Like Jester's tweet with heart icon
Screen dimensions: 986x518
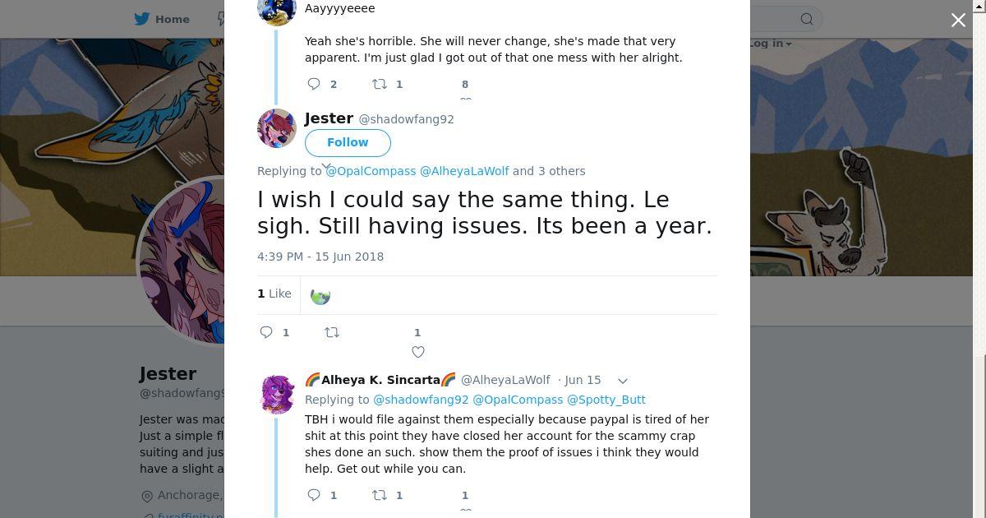click(417, 352)
